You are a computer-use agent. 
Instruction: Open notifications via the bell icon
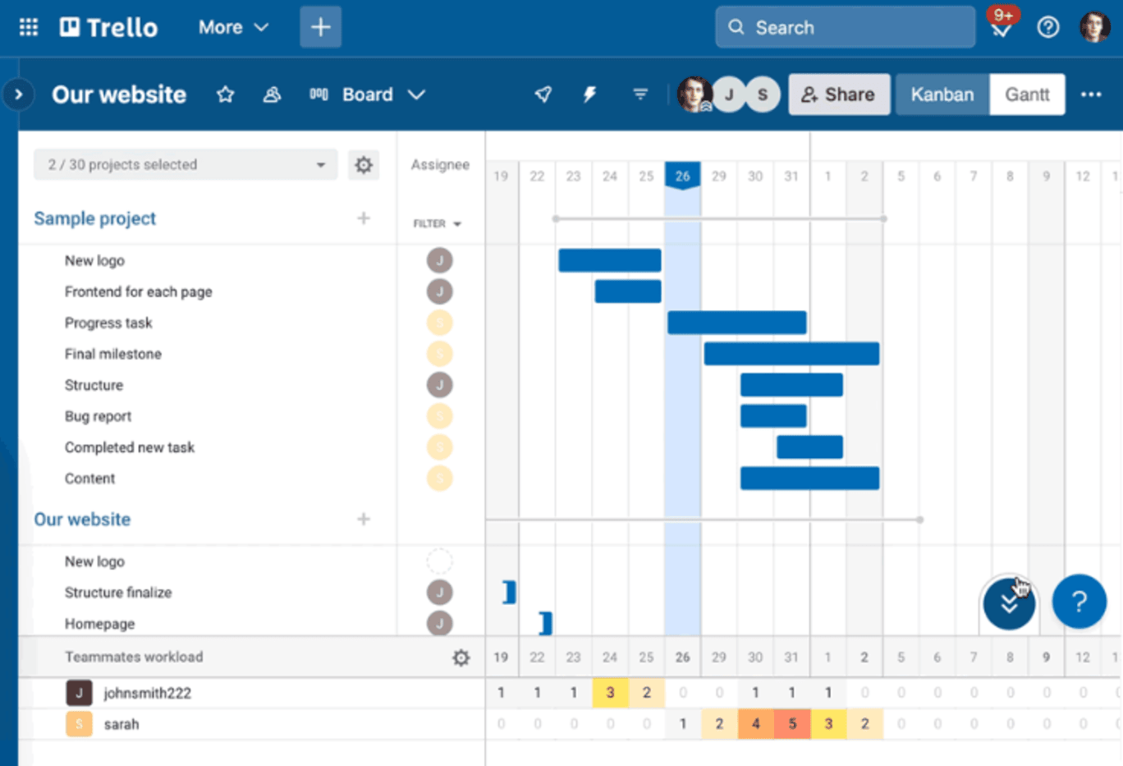click(1001, 27)
